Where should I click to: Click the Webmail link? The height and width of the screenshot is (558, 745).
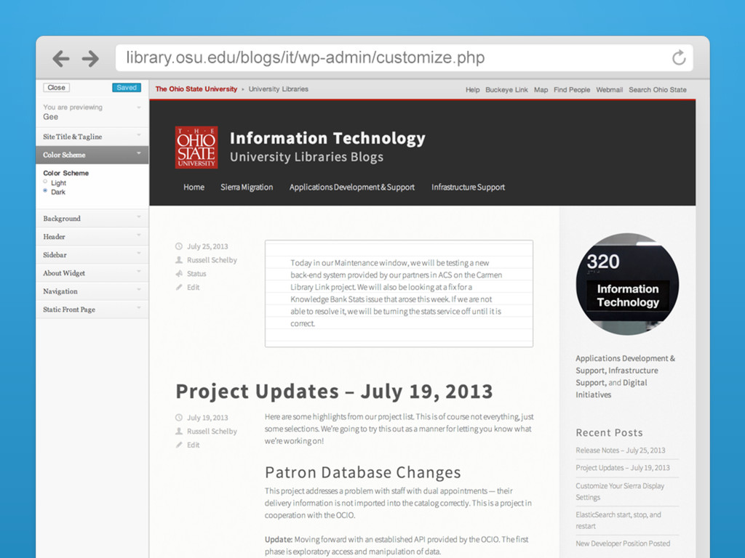click(609, 89)
